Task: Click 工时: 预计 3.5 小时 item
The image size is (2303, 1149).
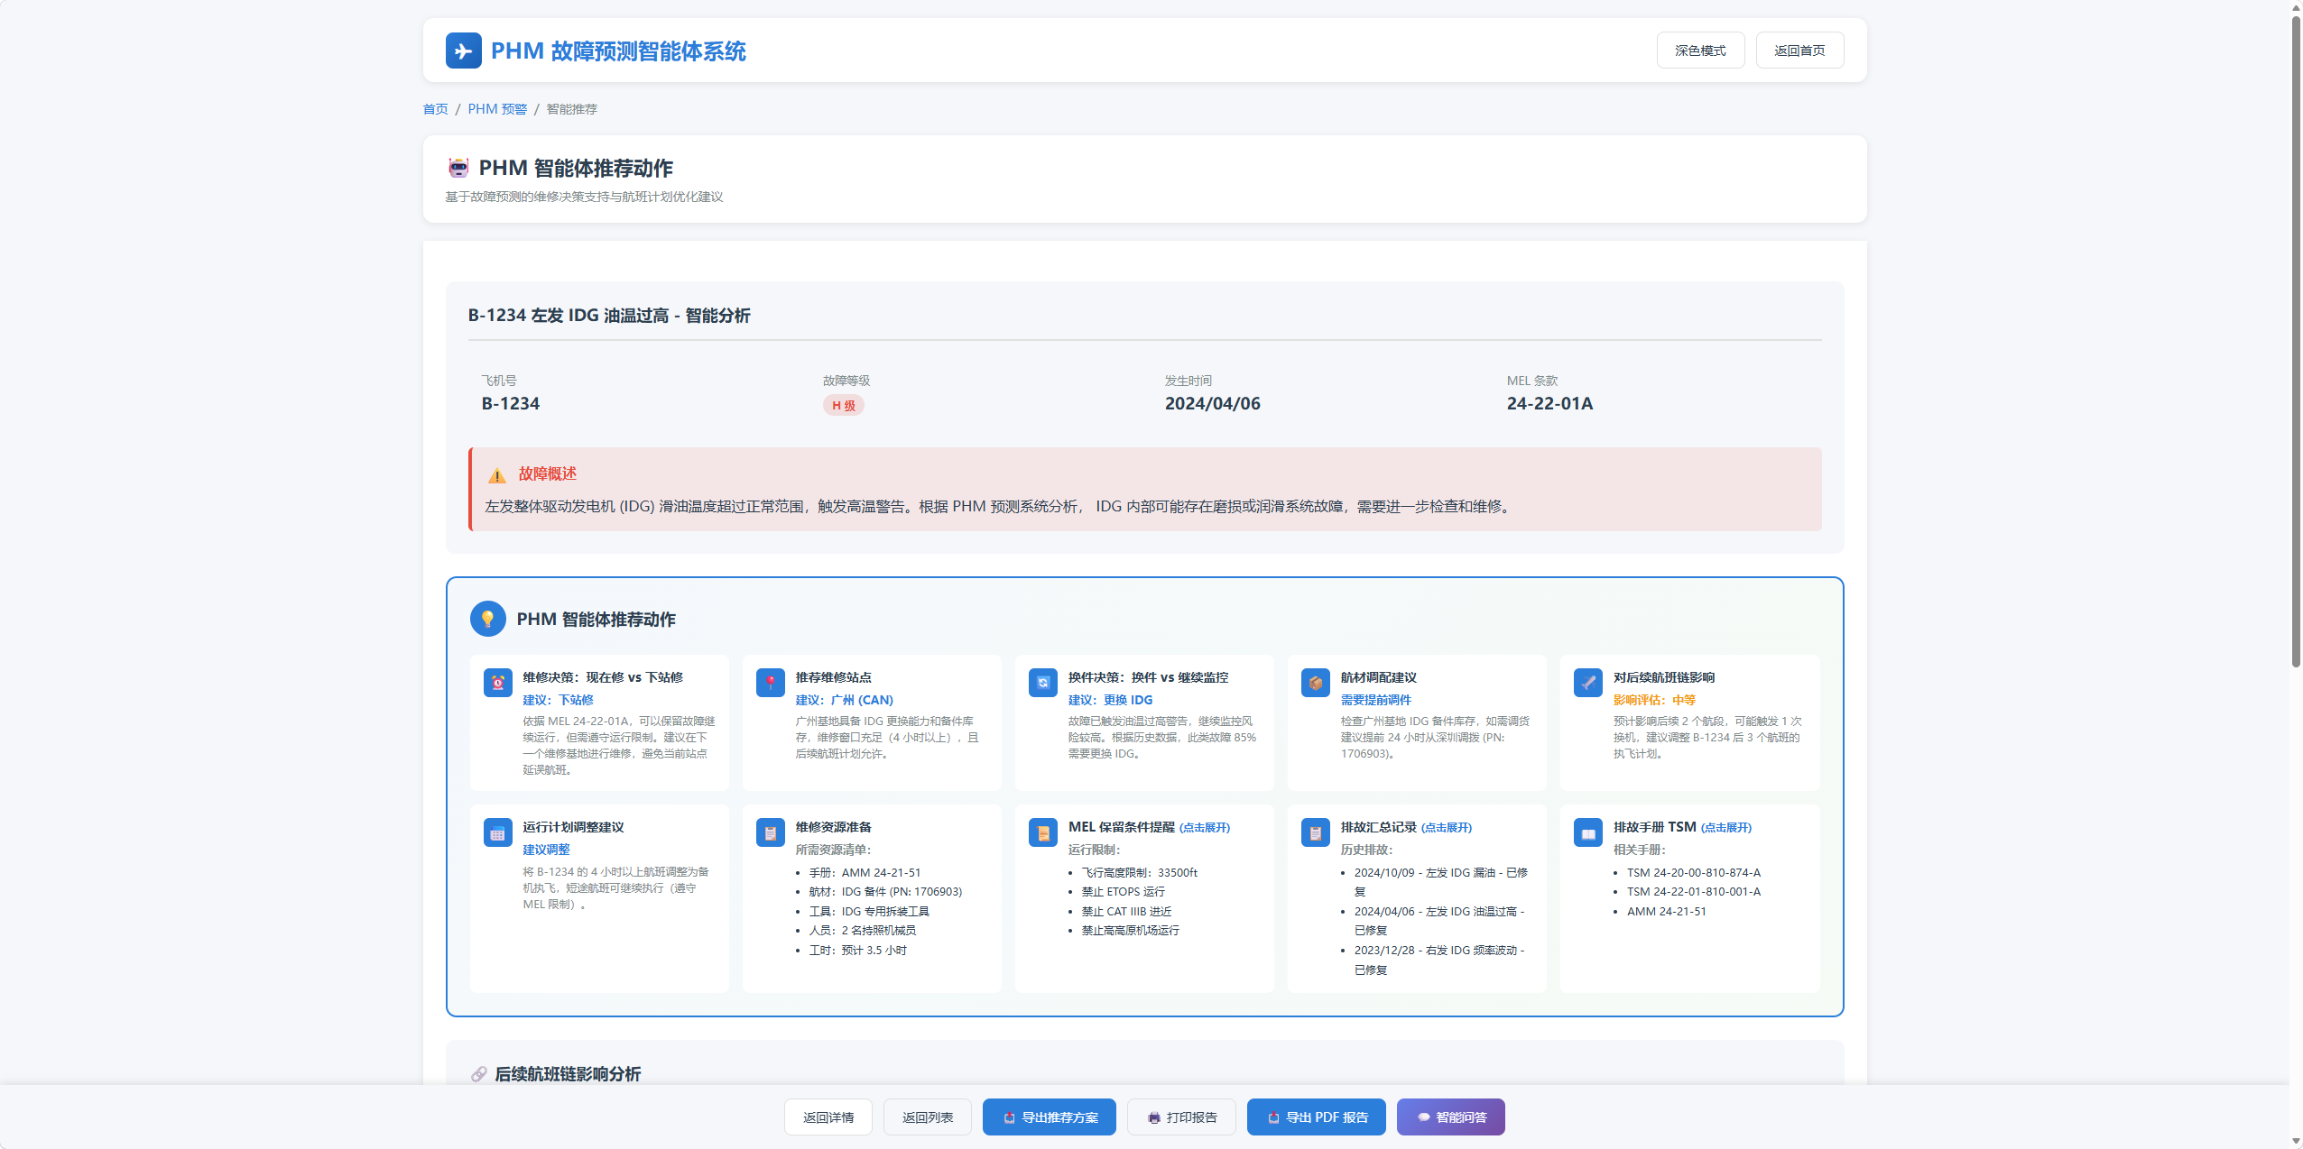Action: tap(857, 950)
